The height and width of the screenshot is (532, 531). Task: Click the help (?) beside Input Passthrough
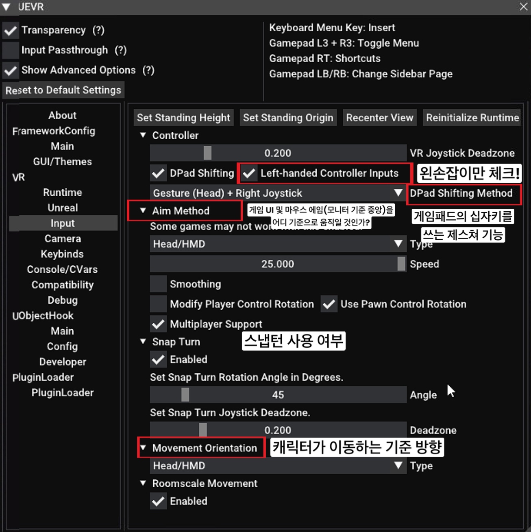(x=120, y=50)
